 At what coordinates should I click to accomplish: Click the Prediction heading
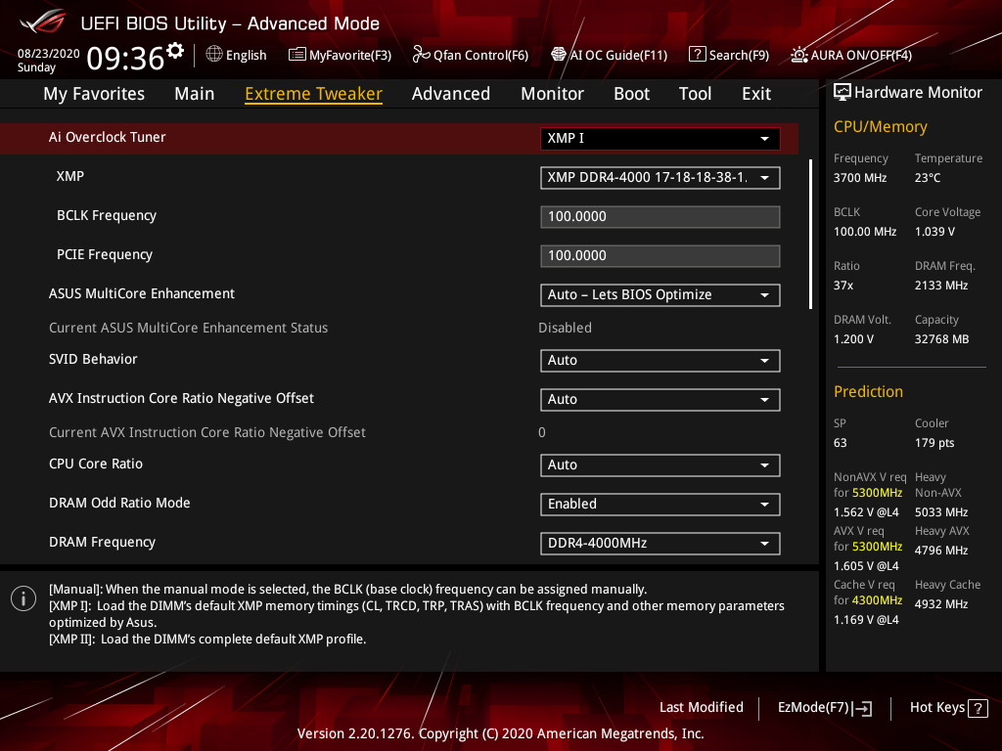[x=868, y=391]
